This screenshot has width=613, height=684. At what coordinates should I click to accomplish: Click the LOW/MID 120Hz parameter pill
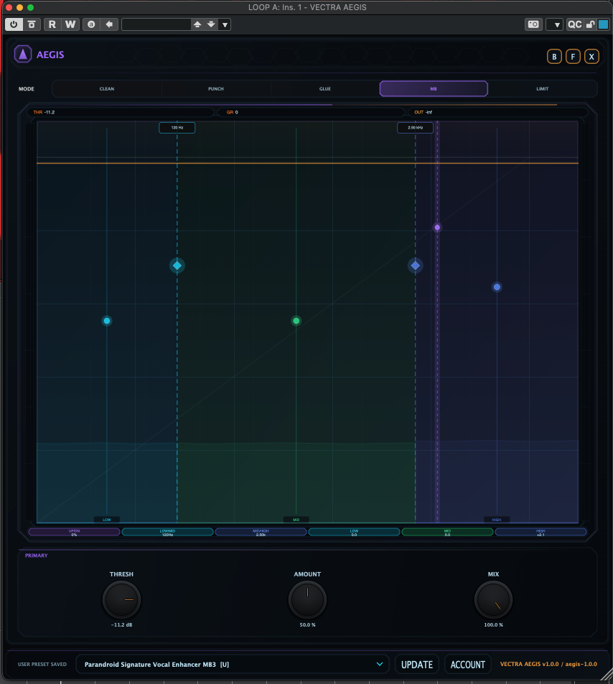tap(167, 532)
